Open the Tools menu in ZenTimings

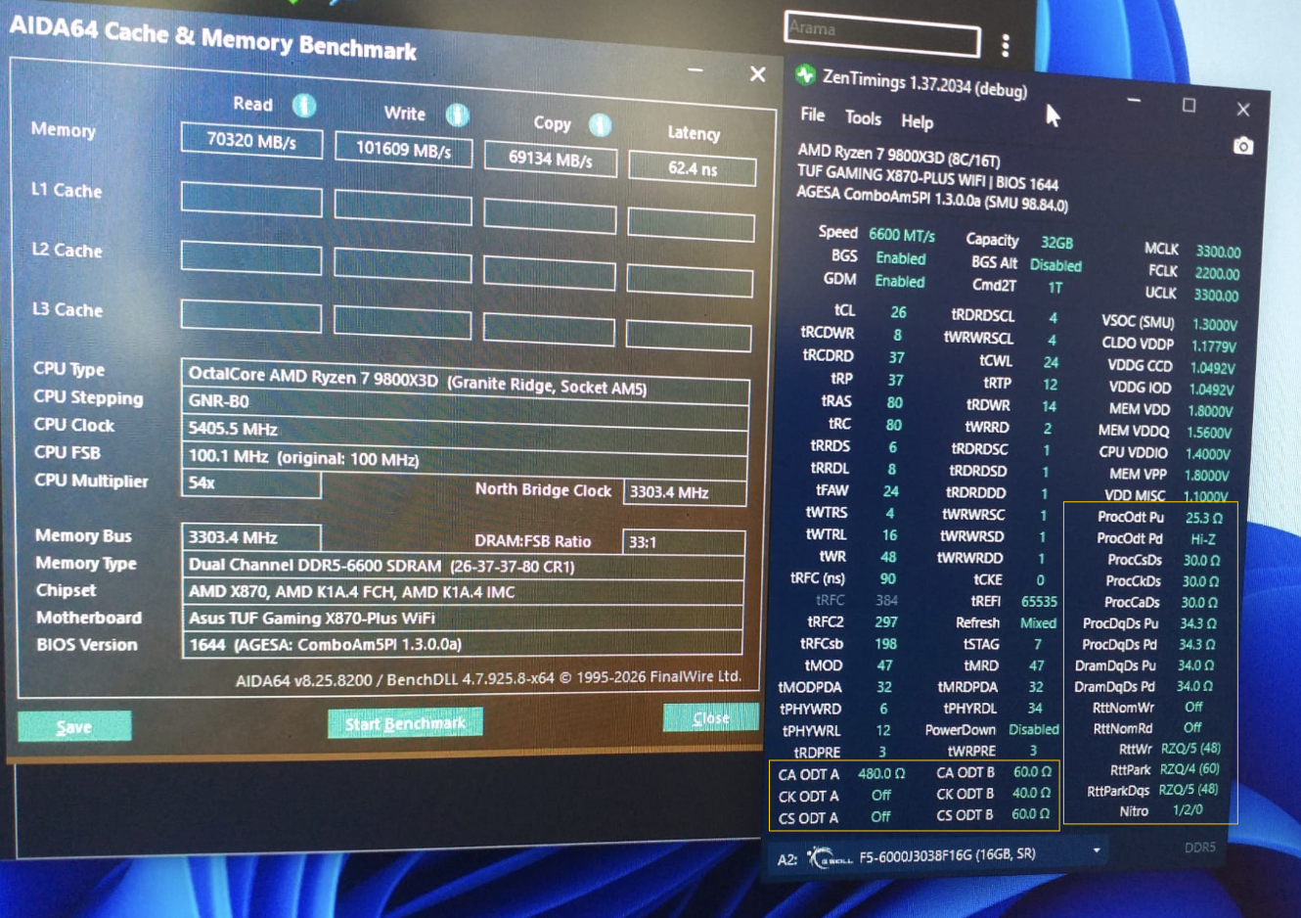pyautogui.click(x=863, y=118)
